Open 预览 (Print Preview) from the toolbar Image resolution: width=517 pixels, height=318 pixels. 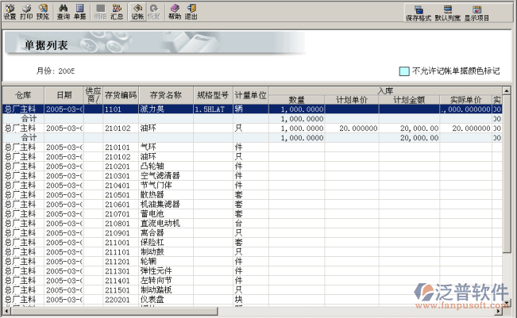point(42,11)
